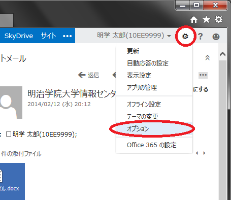Screen dimensions: 231x200
Task: Open browser home page icon
Action: point(194,20)
